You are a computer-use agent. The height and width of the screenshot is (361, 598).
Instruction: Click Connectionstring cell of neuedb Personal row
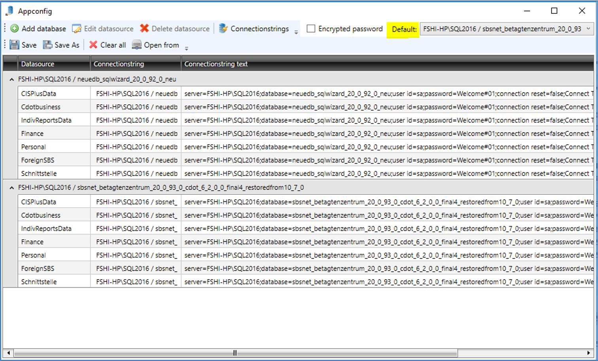tap(136, 147)
